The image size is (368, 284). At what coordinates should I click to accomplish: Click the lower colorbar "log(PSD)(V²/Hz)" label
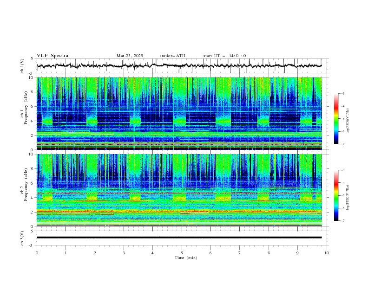348,197
